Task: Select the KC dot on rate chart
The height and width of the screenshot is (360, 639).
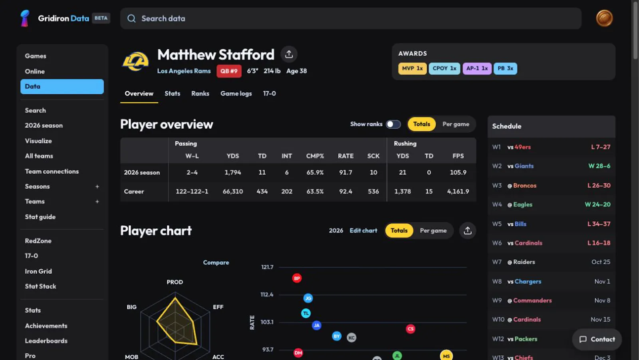Action: pos(351,338)
